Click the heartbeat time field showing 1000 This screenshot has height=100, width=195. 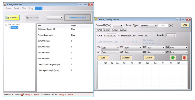[163, 26]
